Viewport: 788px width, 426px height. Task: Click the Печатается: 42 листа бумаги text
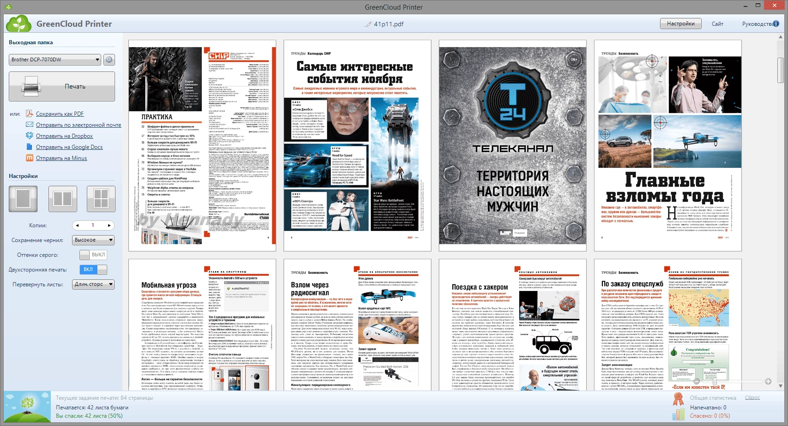click(92, 408)
